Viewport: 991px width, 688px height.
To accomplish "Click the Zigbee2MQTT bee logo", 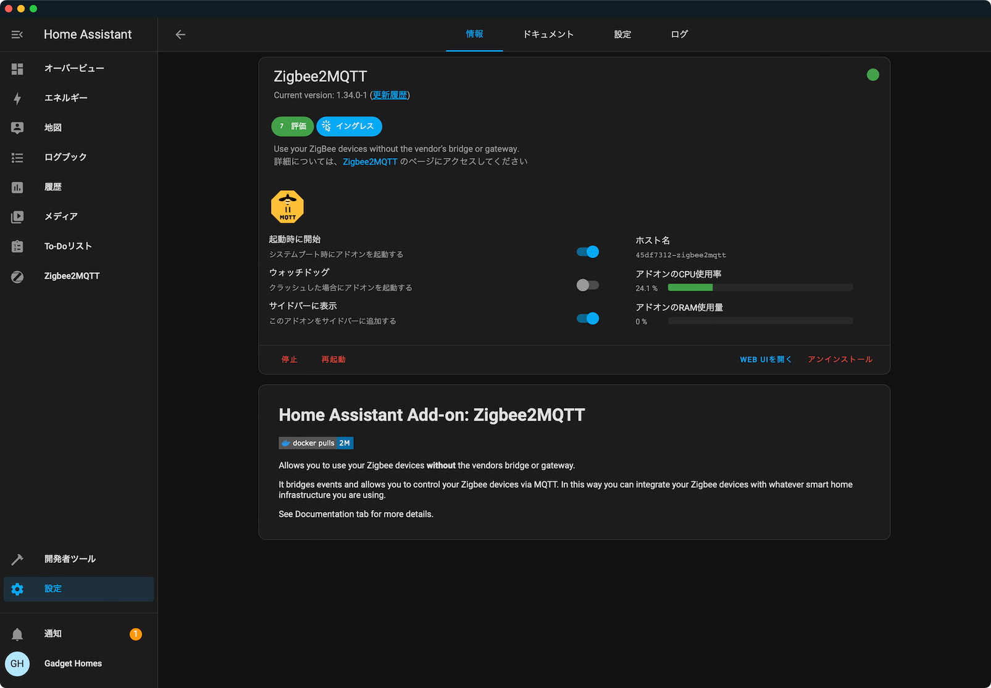I will pyautogui.click(x=287, y=207).
